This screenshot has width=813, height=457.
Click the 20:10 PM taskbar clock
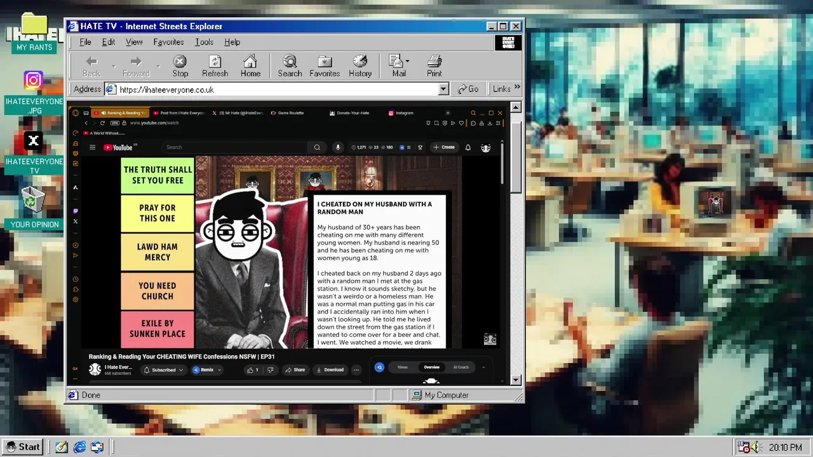786,447
